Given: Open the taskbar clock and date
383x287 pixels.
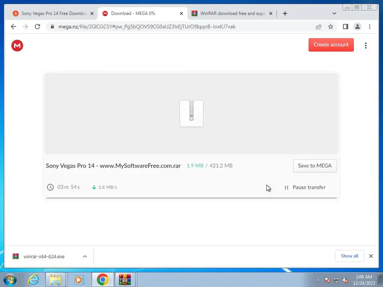Looking at the screenshot, I should [x=364, y=280].
